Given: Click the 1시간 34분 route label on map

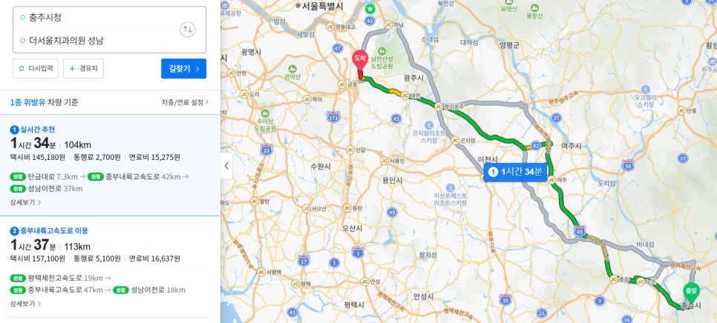Looking at the screenshot, I should [x=515, y=172].
